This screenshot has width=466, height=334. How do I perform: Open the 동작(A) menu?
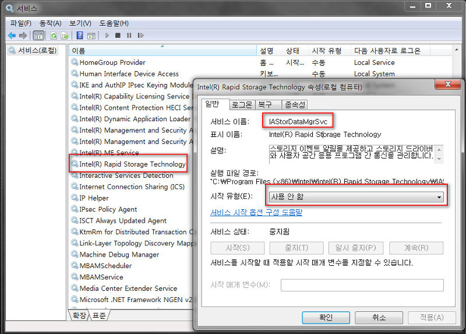tap(51, 23)
